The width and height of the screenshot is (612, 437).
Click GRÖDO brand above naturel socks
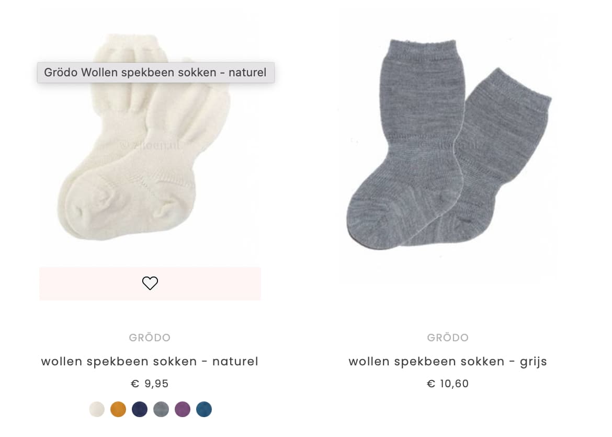(150, 337)
